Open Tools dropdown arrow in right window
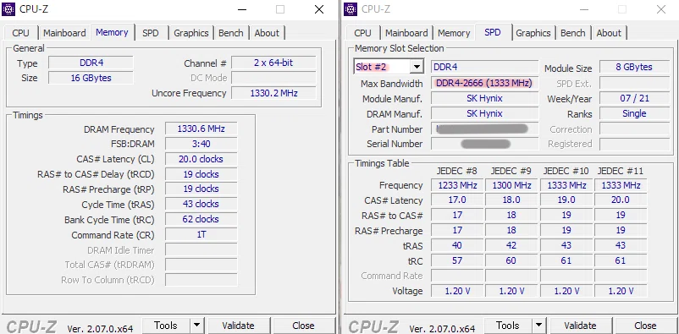Screen dimensions: 679x334 click(x=538, y=326)
